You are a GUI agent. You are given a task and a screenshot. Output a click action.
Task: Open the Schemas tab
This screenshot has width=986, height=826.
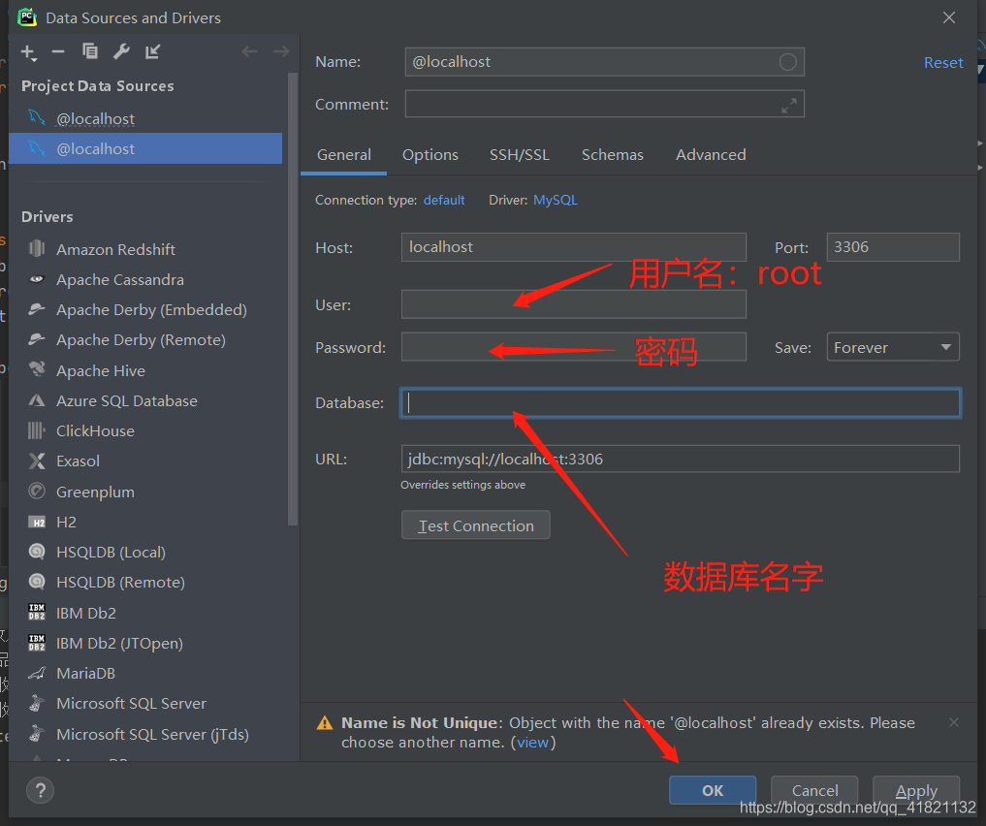pos(612,154)
